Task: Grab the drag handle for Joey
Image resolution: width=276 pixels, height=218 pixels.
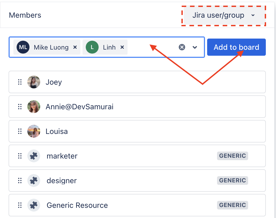Action: pos(20,82)
